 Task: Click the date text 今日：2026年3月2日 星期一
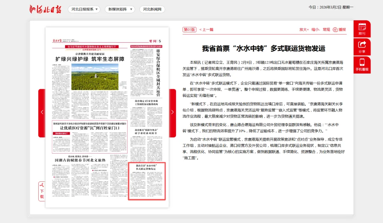click(331, 7)
